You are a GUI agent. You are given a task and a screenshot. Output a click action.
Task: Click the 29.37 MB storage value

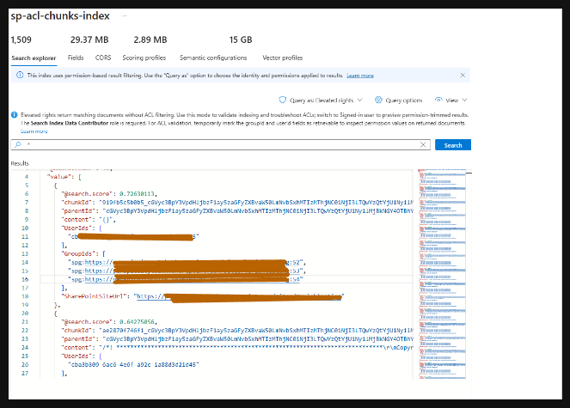tap(89, 40)
